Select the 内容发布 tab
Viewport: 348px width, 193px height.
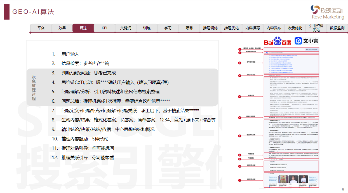274,28
